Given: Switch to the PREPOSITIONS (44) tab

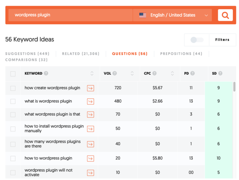Looking at the screenshot, I should [181, 54].
